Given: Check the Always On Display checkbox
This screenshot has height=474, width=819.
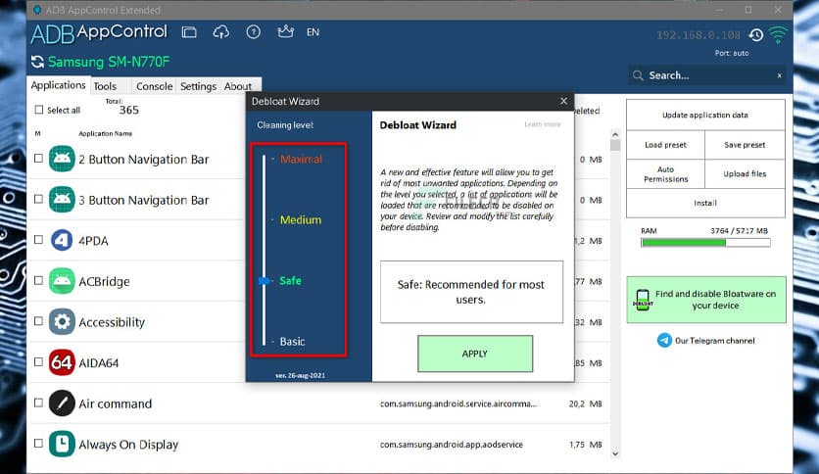Looking at the screenshot, I should (x=38, y=443).
